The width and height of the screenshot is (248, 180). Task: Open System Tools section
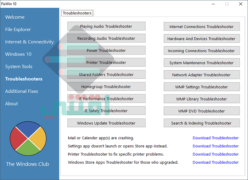tap(19, 66)
